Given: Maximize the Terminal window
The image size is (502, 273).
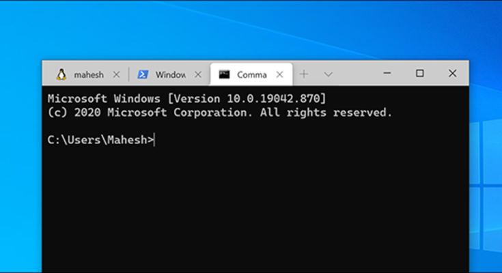Looking at the screenshot, I should point(420,74).
